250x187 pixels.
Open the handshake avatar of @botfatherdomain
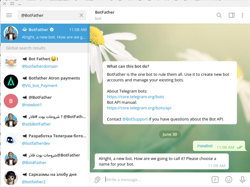pyautogui.click(x=11, y=62)
